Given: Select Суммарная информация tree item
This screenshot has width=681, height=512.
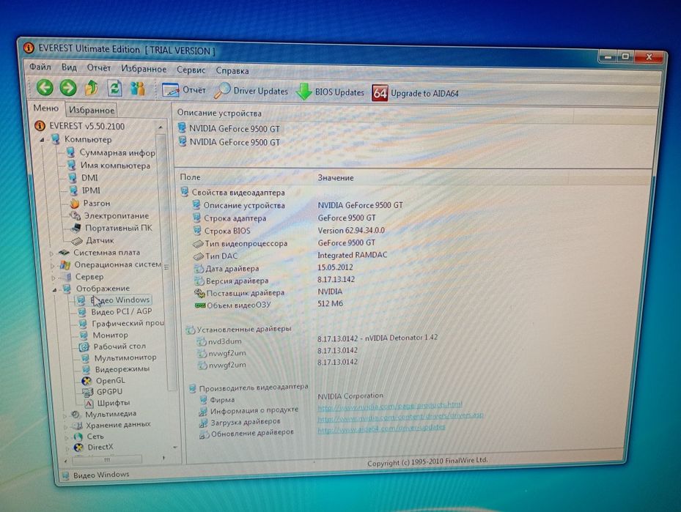Looking at the screenshot, I should click(x=117, y=153).
